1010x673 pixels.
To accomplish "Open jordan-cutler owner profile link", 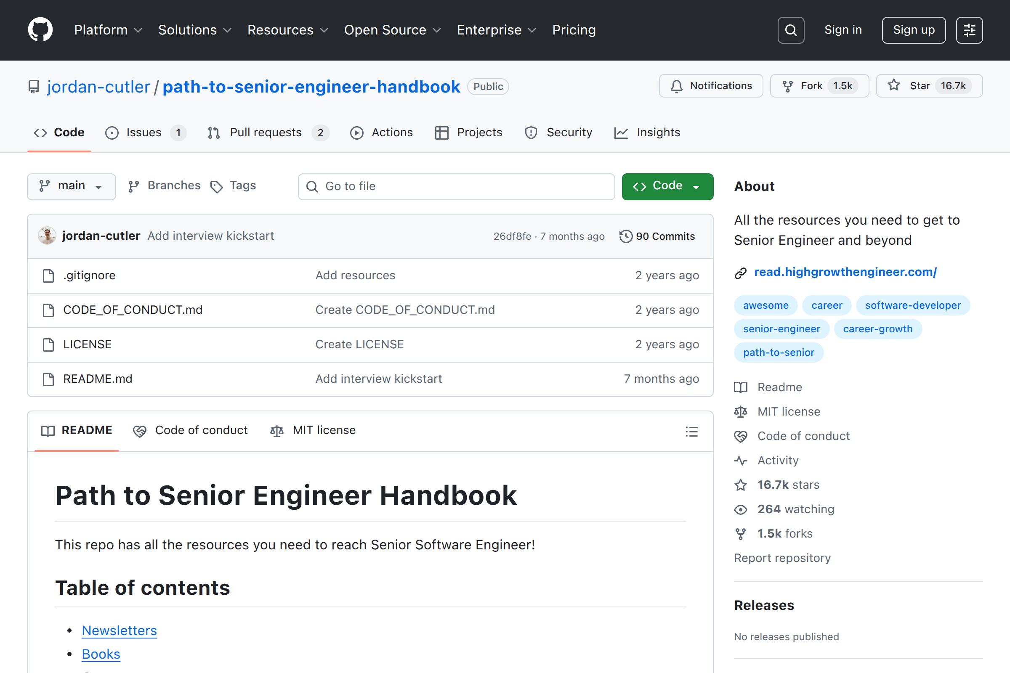I will [x=98, y=87].
